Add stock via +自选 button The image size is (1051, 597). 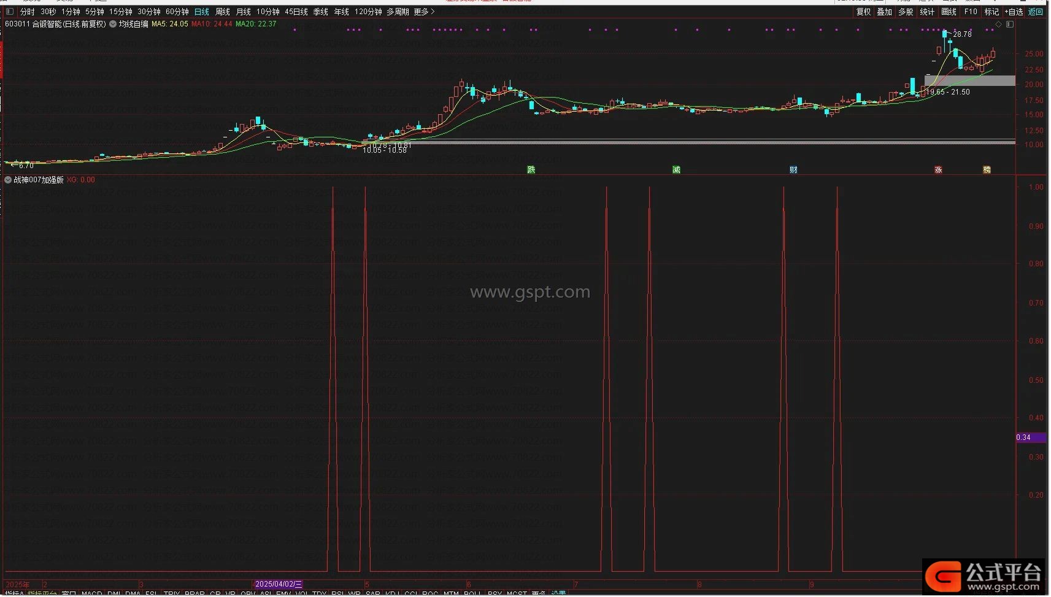pos(1014,12)
